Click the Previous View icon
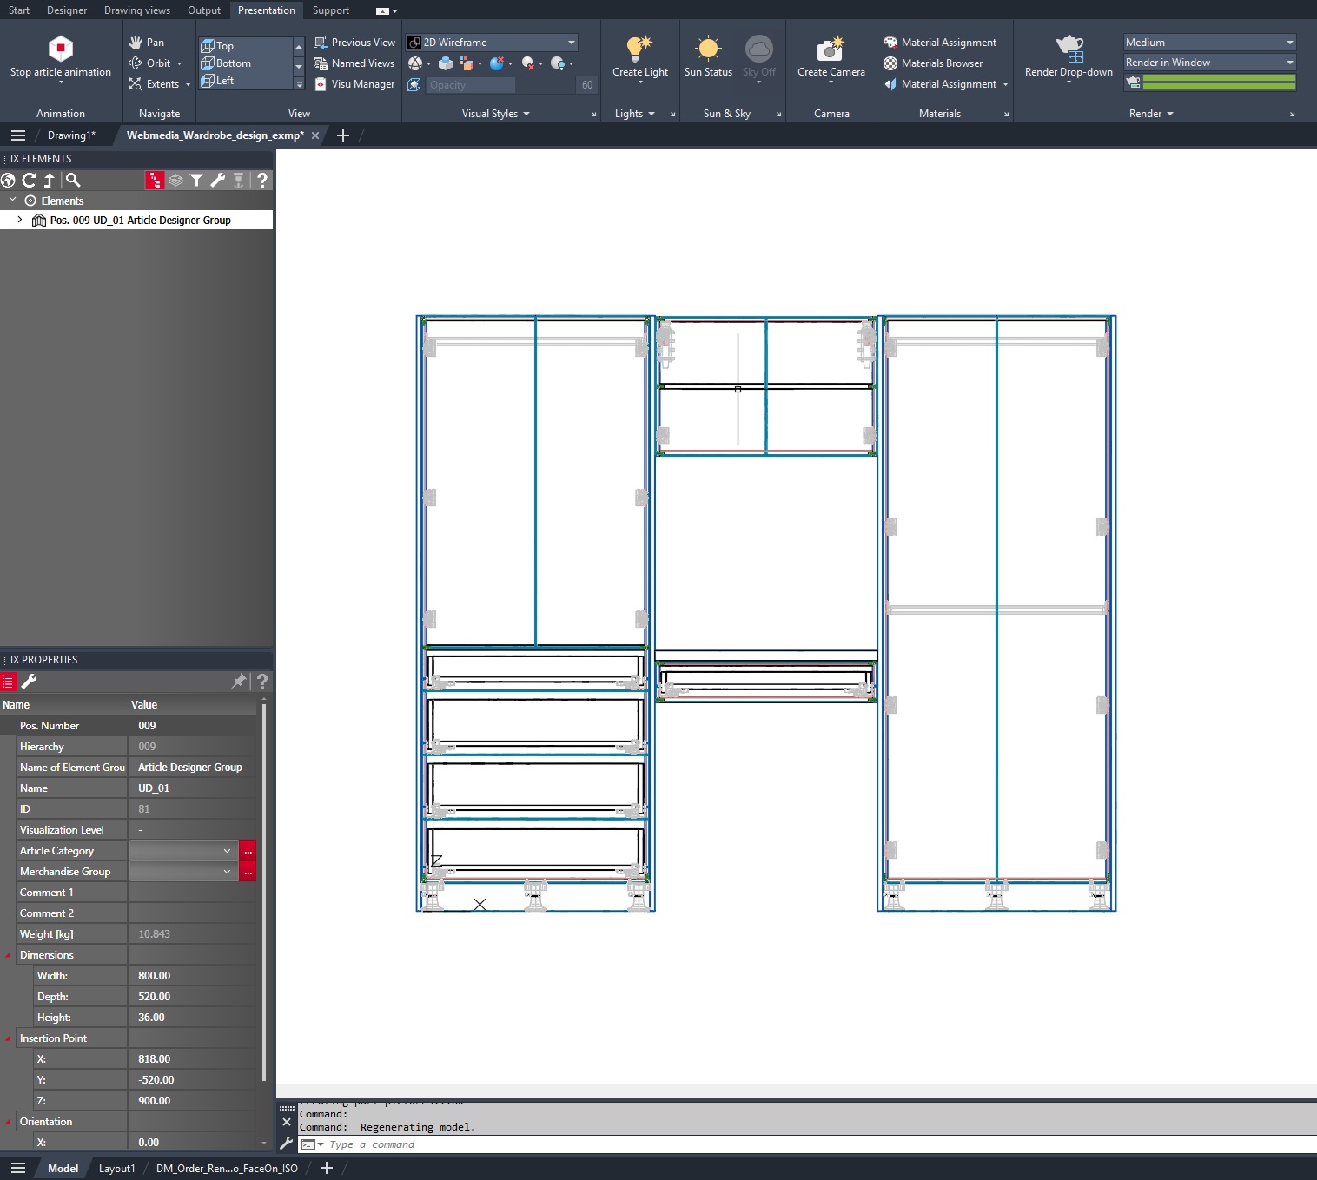Screen dimensions: 1317x1180 point(320,42)
